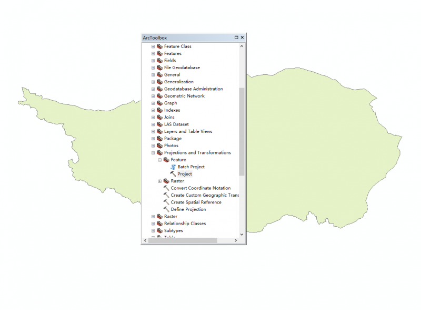Close the ArcToolbox panel
The image size is (421, 310).
(x=242, y=37)
